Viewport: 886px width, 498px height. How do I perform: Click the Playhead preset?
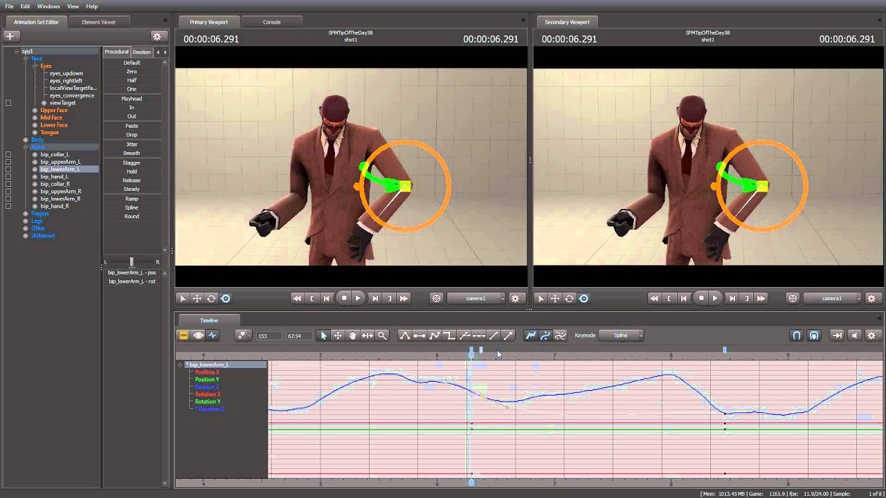click(132, 99)
